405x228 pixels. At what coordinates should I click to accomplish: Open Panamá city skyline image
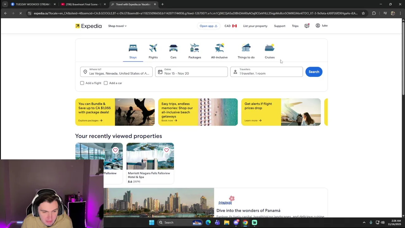click(x=159, y=203)
